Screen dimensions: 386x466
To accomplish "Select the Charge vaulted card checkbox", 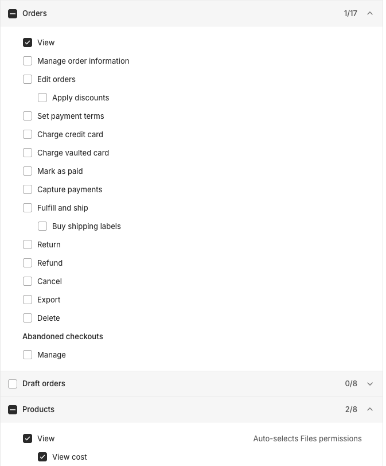I will (x=28, y=153).
